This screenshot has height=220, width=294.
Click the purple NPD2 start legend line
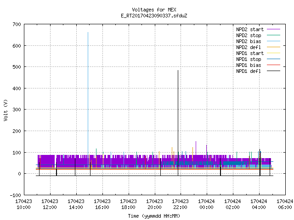point(274,29)
